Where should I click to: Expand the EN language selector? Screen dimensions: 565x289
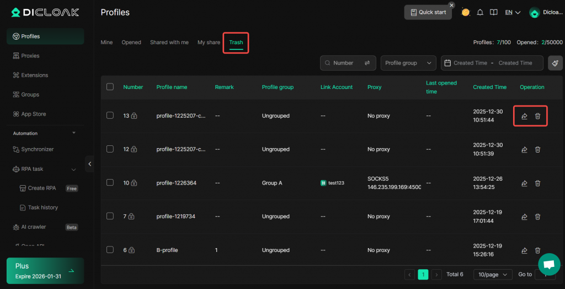pyautogui.click(x=513, y=12)
